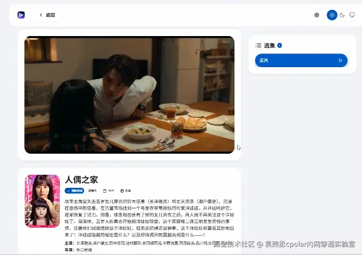Open settings via the gear icon
Screen dimensions: 362x255
point(317,15)
